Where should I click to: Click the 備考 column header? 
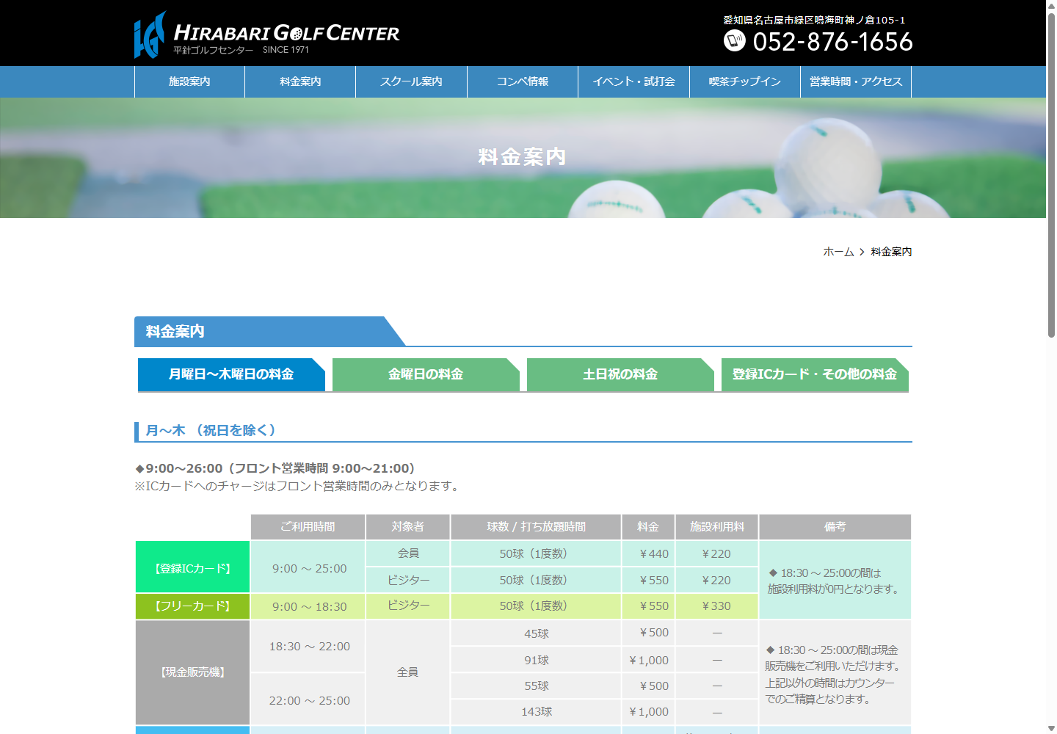pos(835,527)
